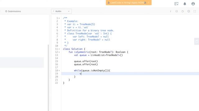The width and height of the screenshot is (199, 111).
Task: Click the word 'isSymmetric' in code
Action: pyautogui.click(x=82, y=52)
